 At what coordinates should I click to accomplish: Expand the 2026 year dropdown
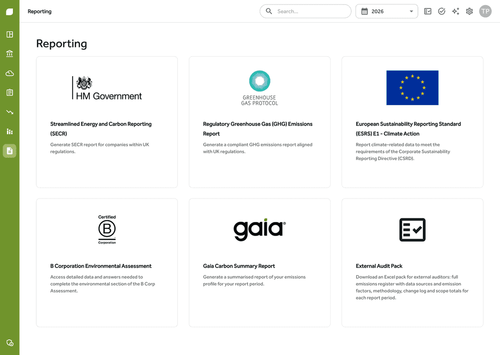click(387, 11)
